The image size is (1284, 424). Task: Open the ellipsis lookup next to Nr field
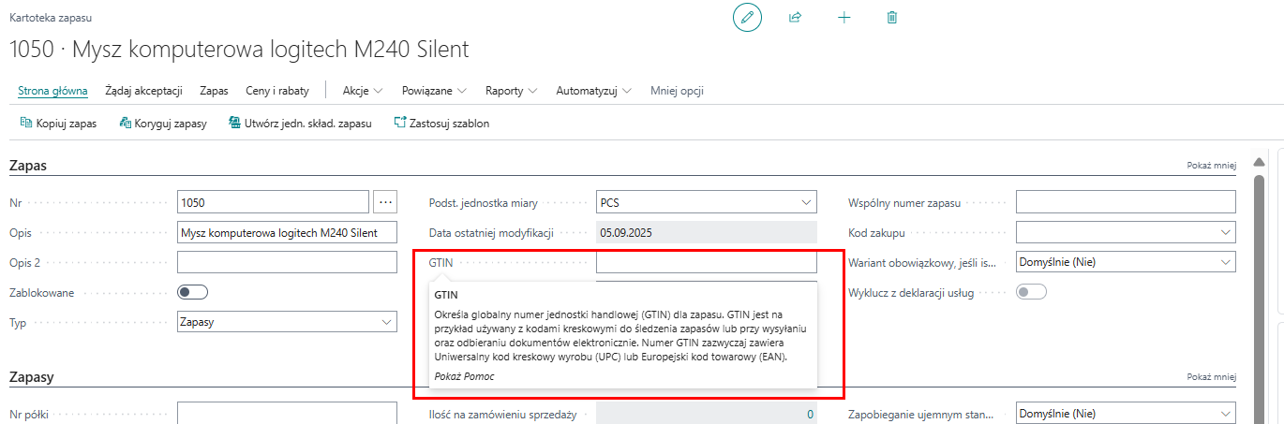[x=385, y=202]
